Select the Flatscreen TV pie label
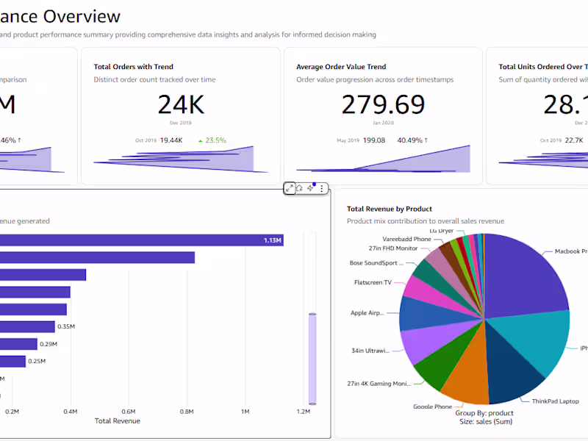Screen dimensions: 588x441 373,282
